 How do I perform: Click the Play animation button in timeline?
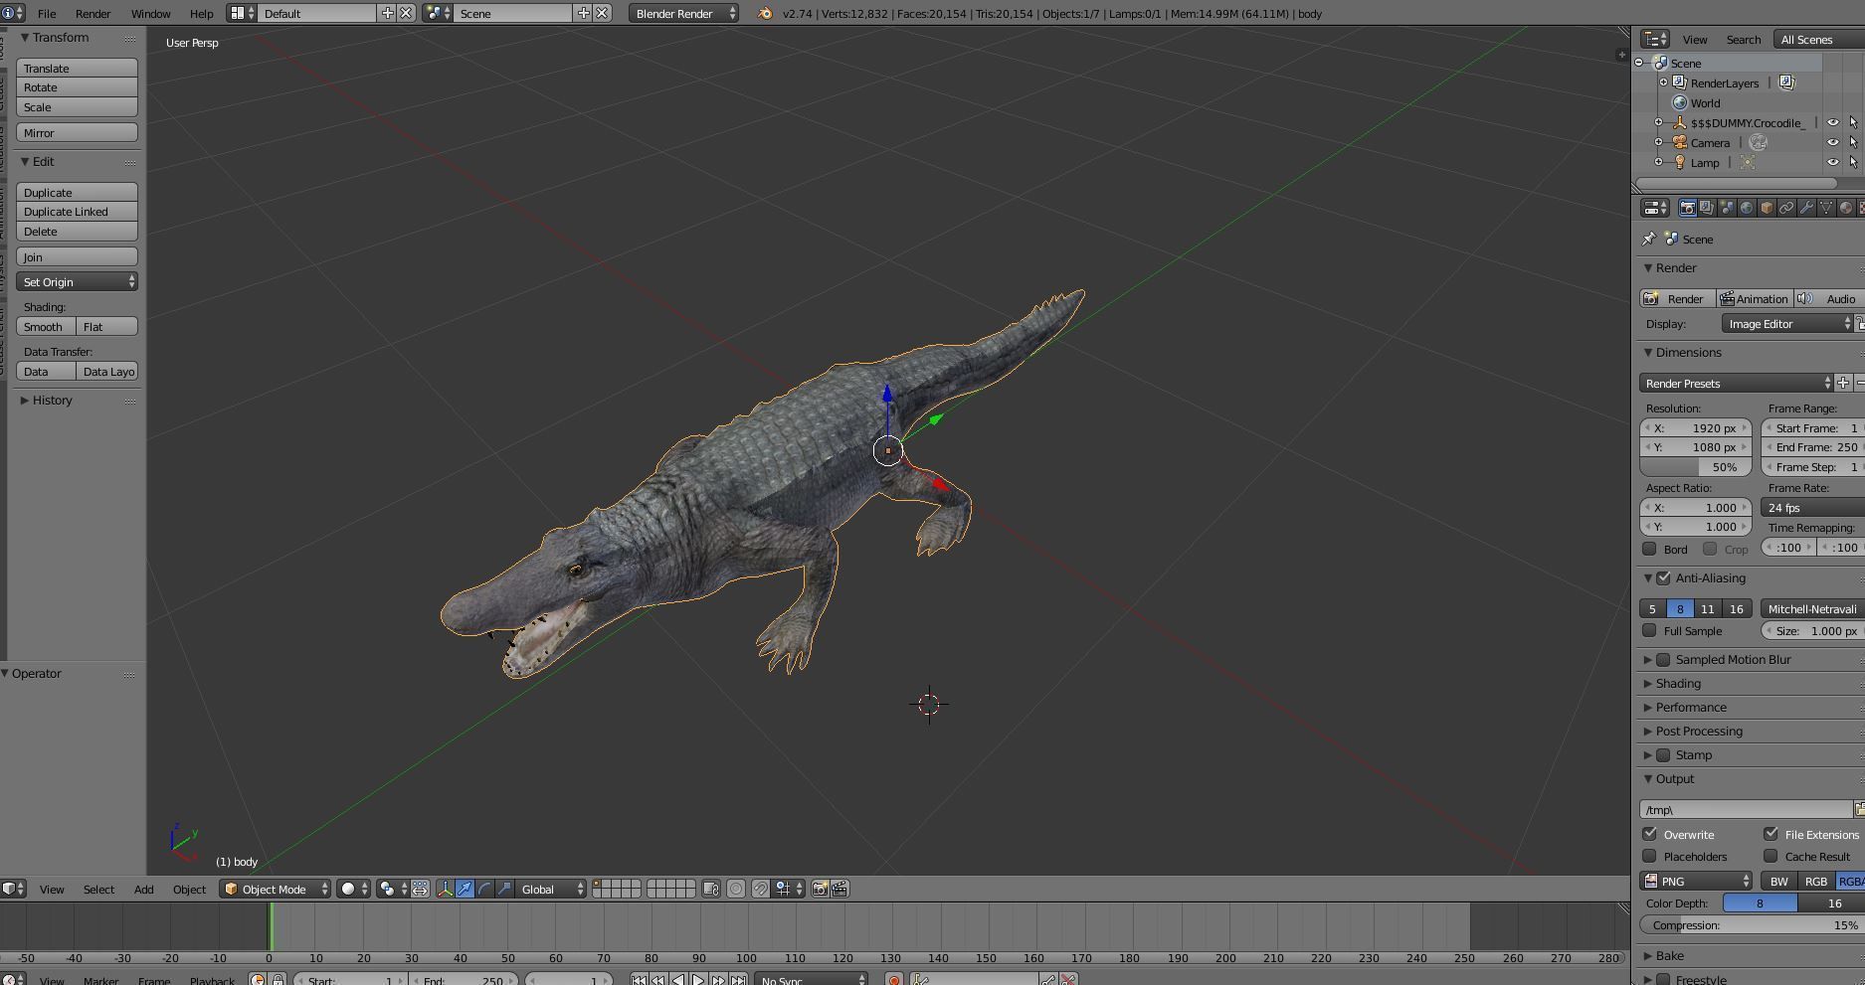point(698,980)
